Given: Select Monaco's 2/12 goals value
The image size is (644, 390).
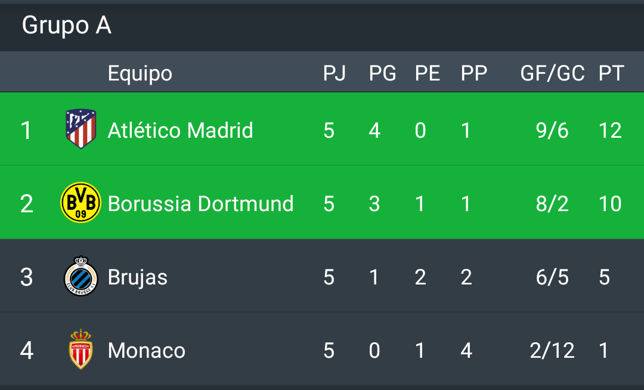Looking at the screenshot, I should [x=552, y=351].
